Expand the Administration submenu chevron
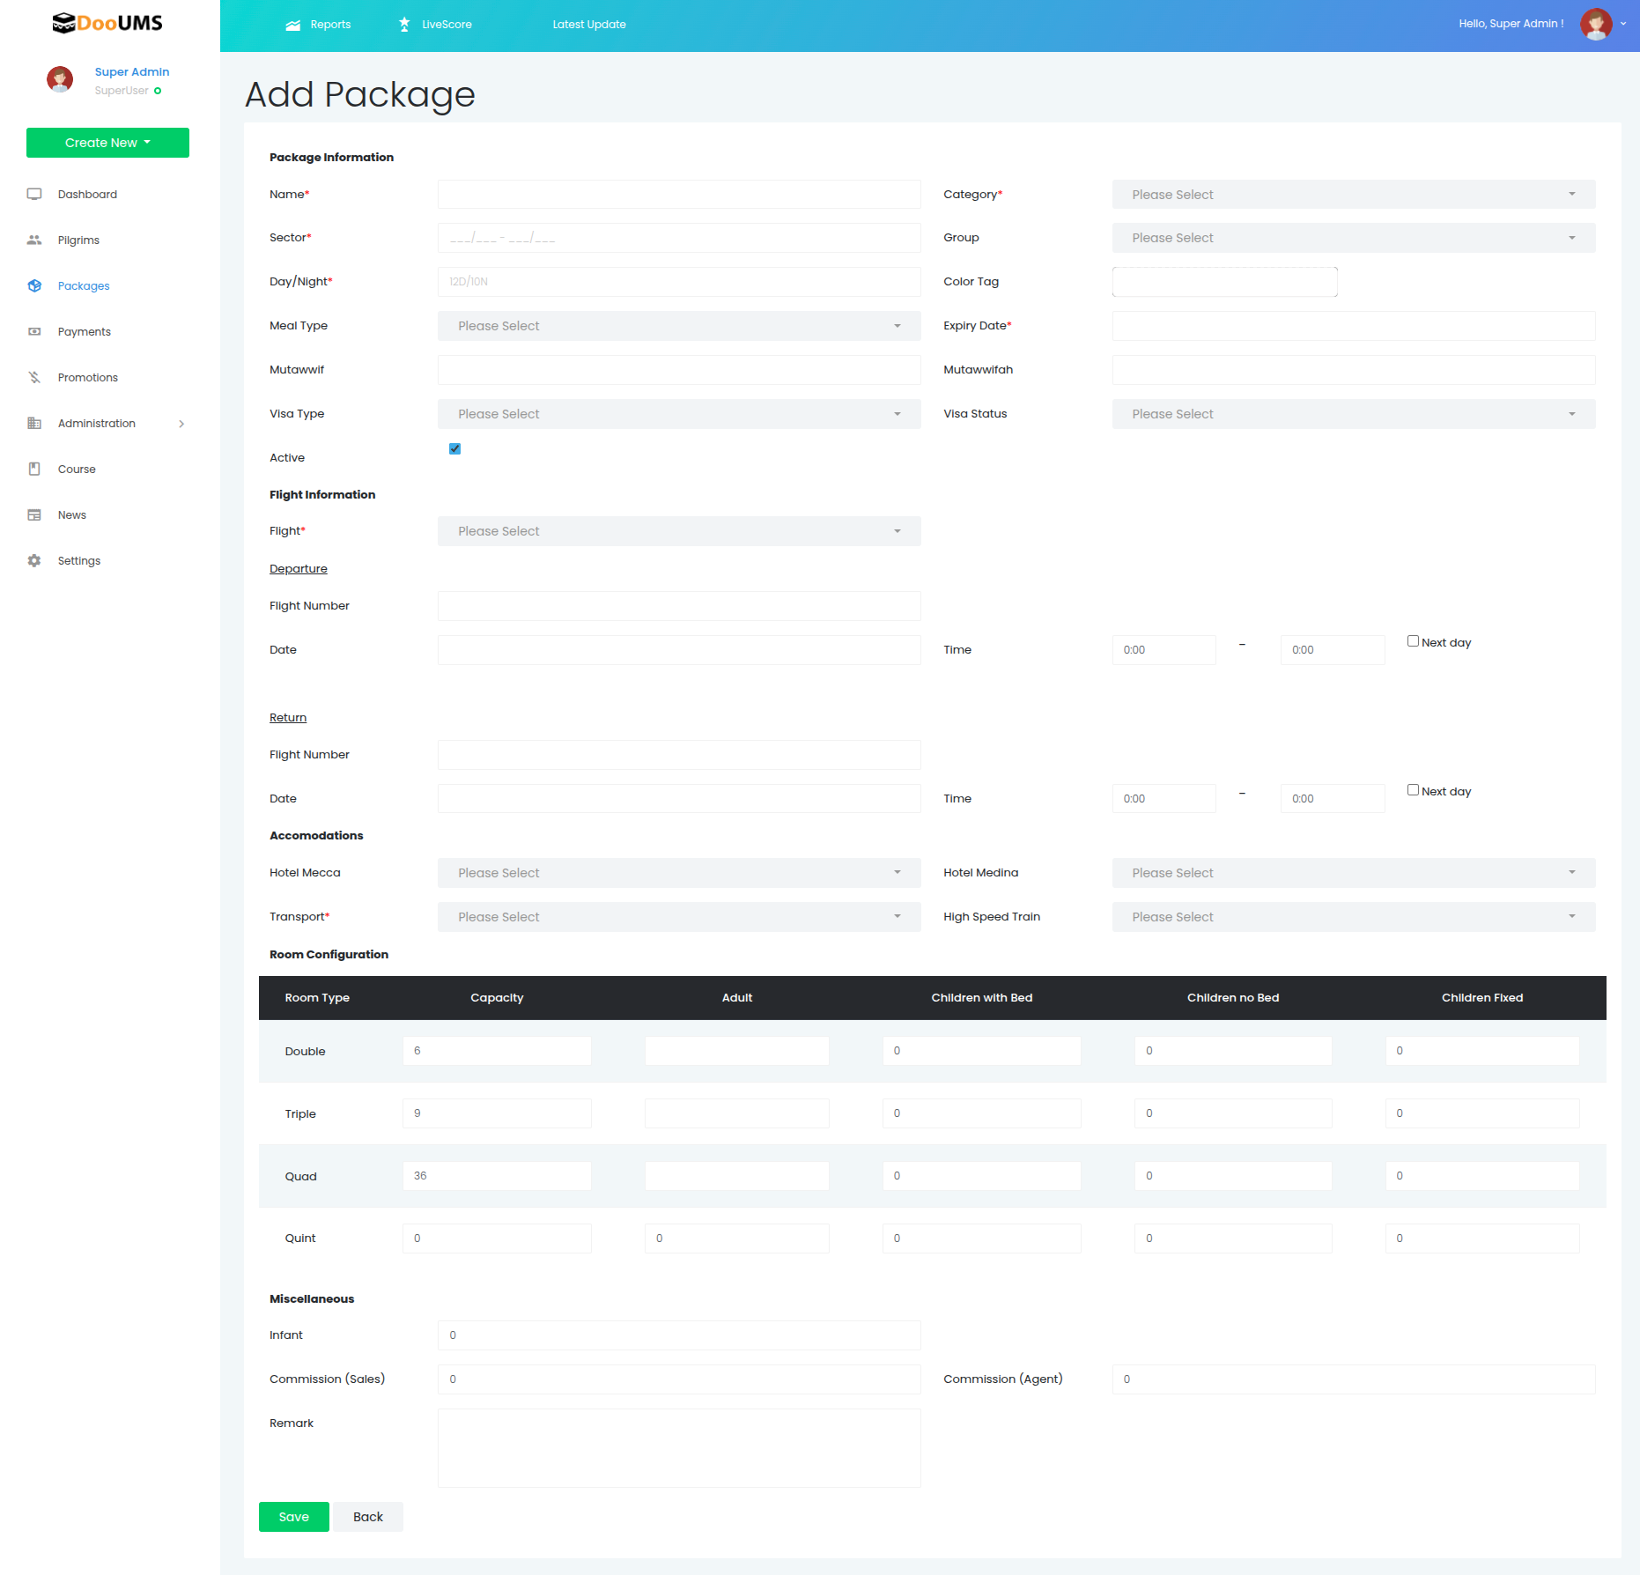Image resolution: width=1640 pixels, height=1575 pixels. coord(181,424)
